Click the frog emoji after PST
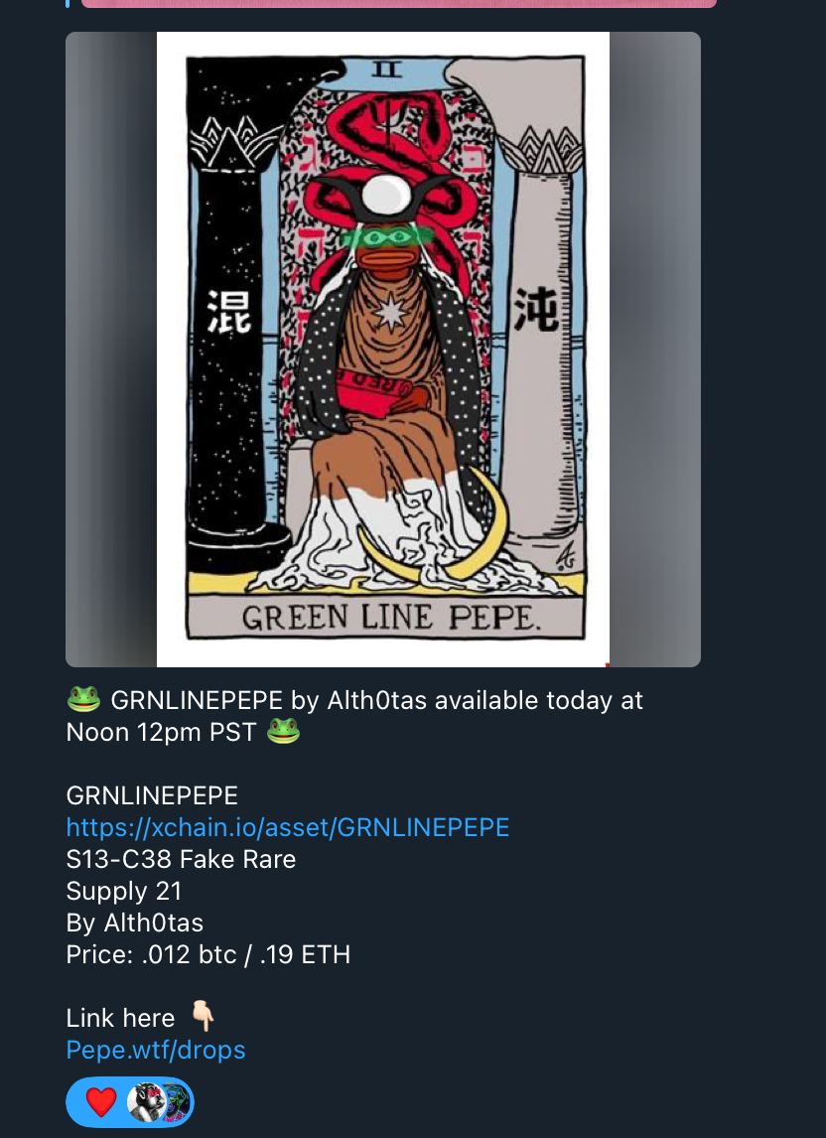The height and width of the screenshot is (1138, 826). point(283,732)
